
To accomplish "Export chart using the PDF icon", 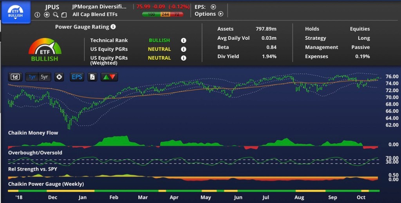I will coord(92,77).
